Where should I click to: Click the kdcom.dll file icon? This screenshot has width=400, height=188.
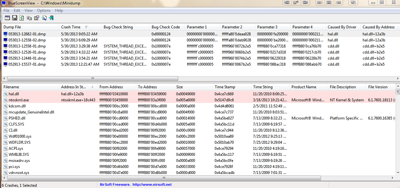point(5,106)
